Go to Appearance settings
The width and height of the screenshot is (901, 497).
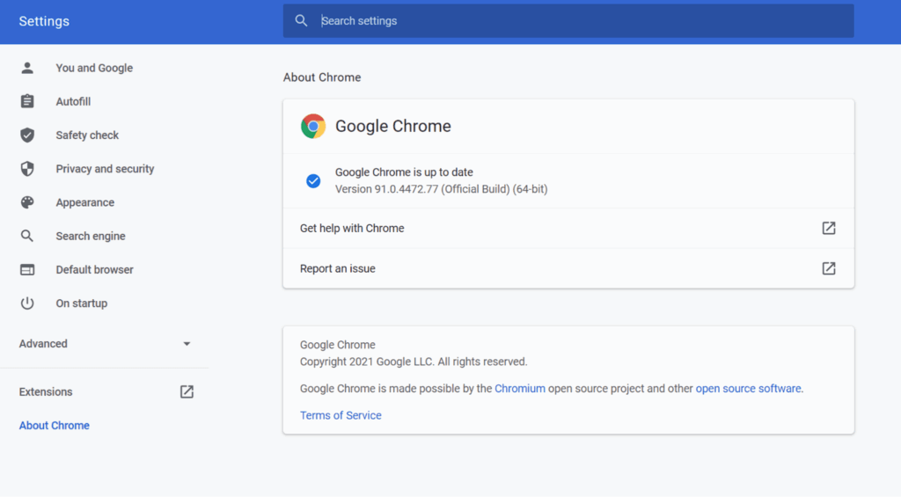[85, 202]
